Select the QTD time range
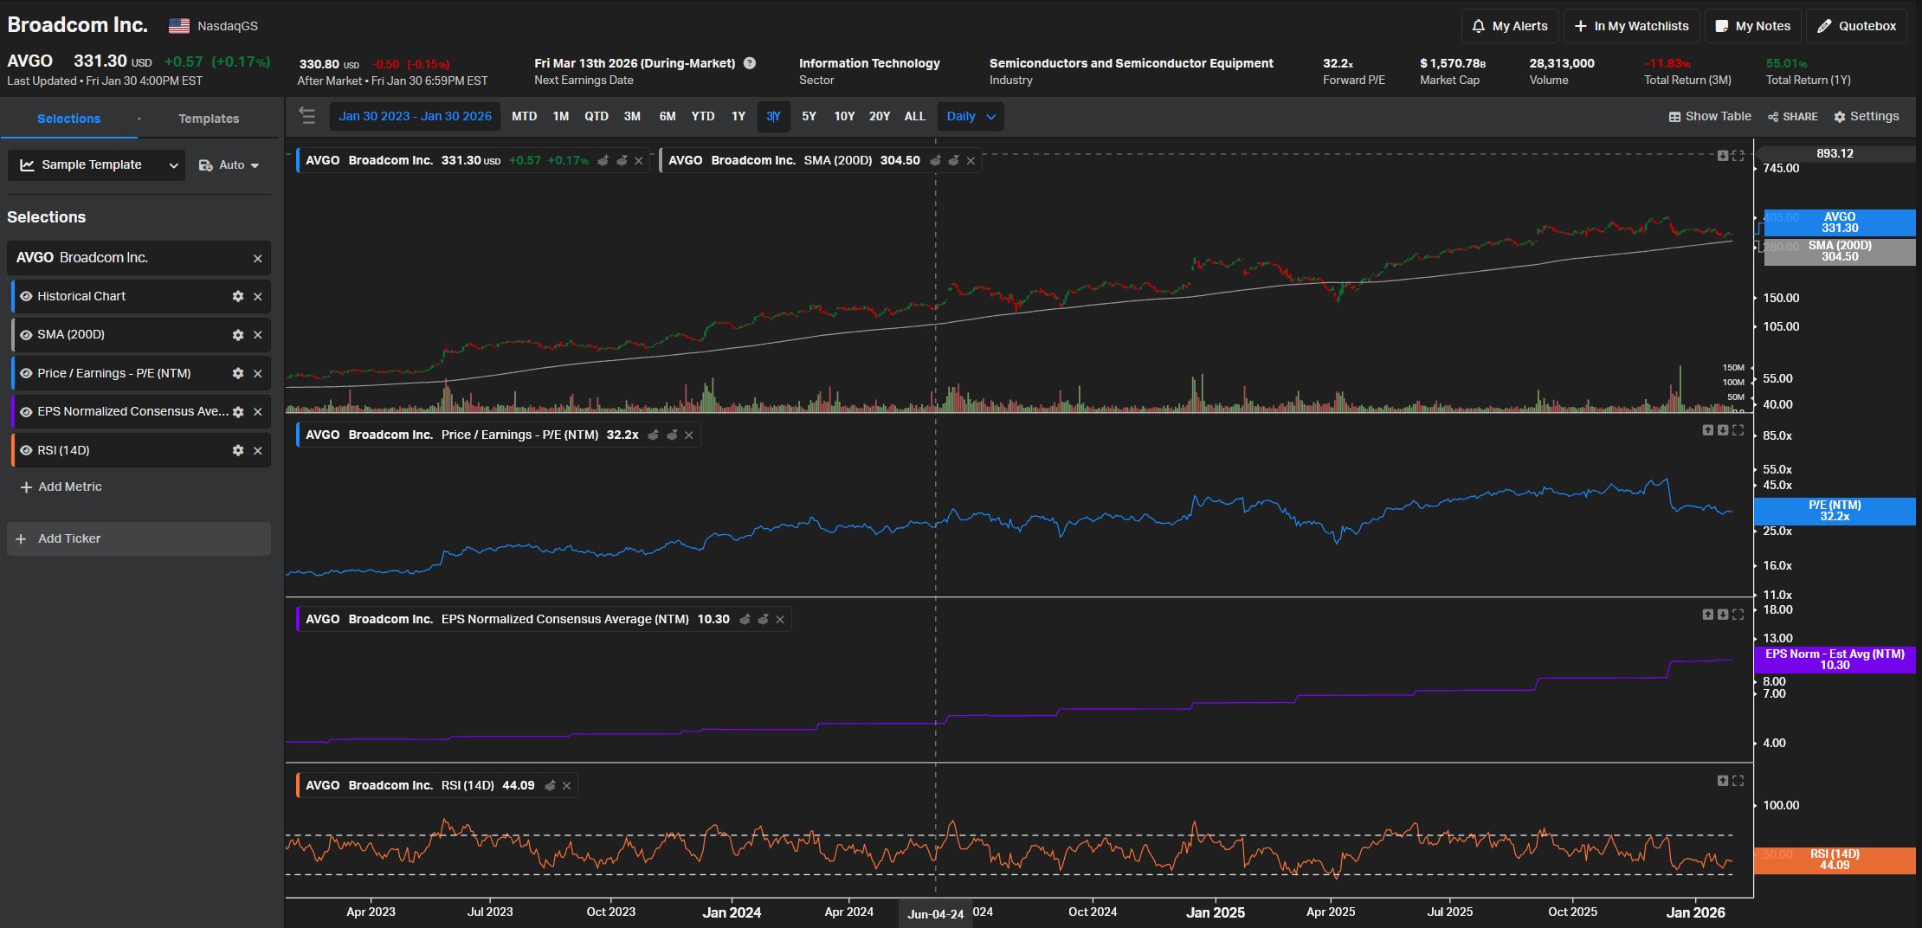The height and width of the screenshot is (928, 1922). (x=596, y=116)
